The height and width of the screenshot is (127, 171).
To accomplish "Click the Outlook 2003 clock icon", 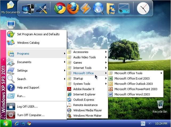I will pos(111,84).
